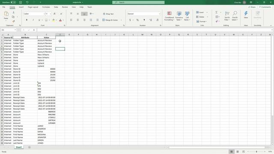Click Decrease Decimal icon
The height and width of the screenshot is (154, 274).
[x=157, y=20]
